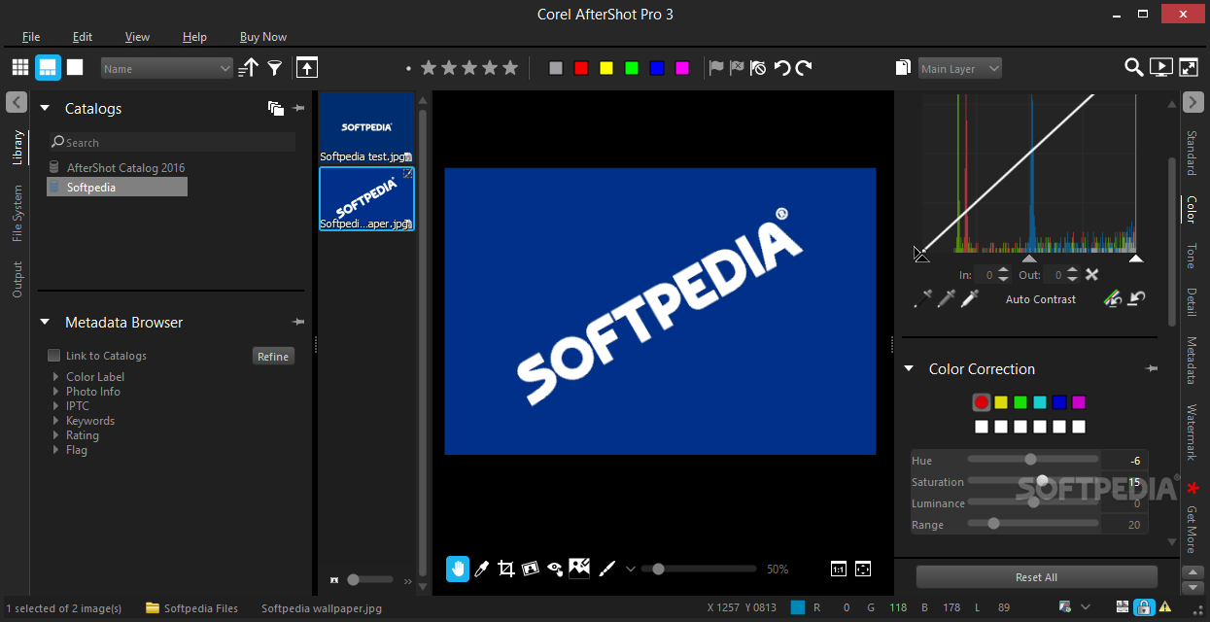Open the Main Layer dropdown

pyautogui.click(x=959, y=69)
